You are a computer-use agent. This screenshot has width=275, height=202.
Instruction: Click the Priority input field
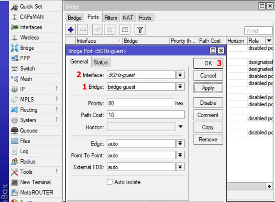tap(140, 103)
